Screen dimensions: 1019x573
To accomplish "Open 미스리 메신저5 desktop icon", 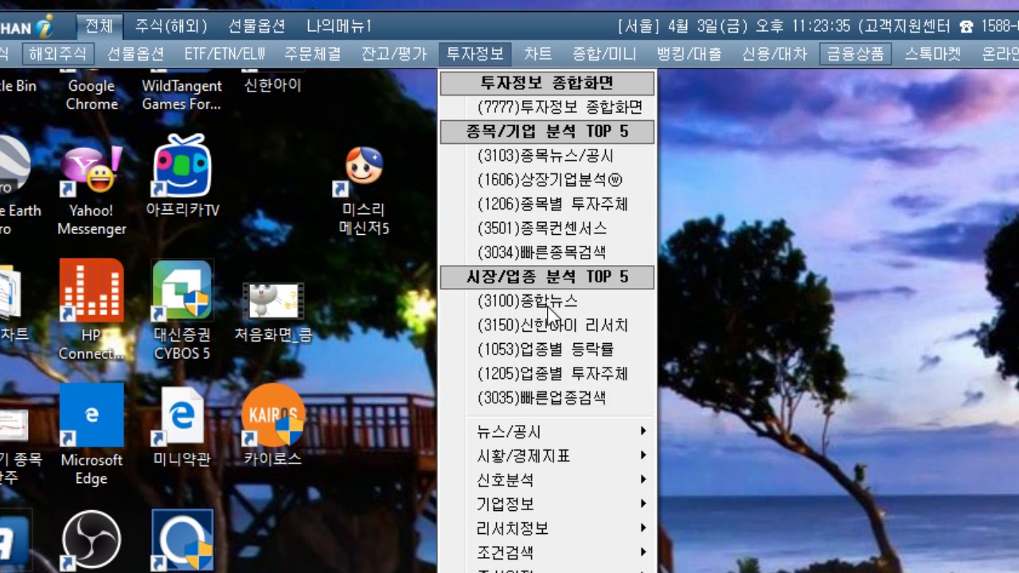I will click(x=364, y=191).
